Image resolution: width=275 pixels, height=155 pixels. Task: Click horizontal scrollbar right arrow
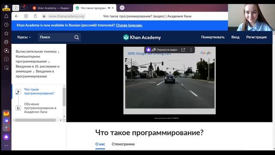(x=61, y=120)
